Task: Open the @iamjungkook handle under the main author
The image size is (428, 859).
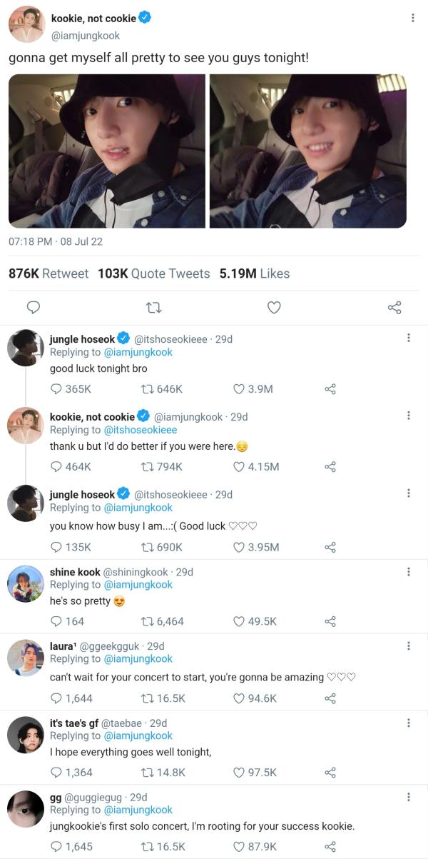Action: coord(86,35)
